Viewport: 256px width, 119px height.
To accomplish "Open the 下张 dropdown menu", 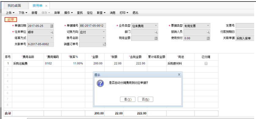I will tap(23, 13).
